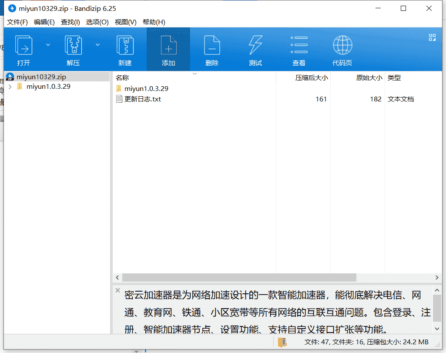Click the 打开 (Open) toolbar icon
This screenshot has width=446, height=353.
[23, 45]
